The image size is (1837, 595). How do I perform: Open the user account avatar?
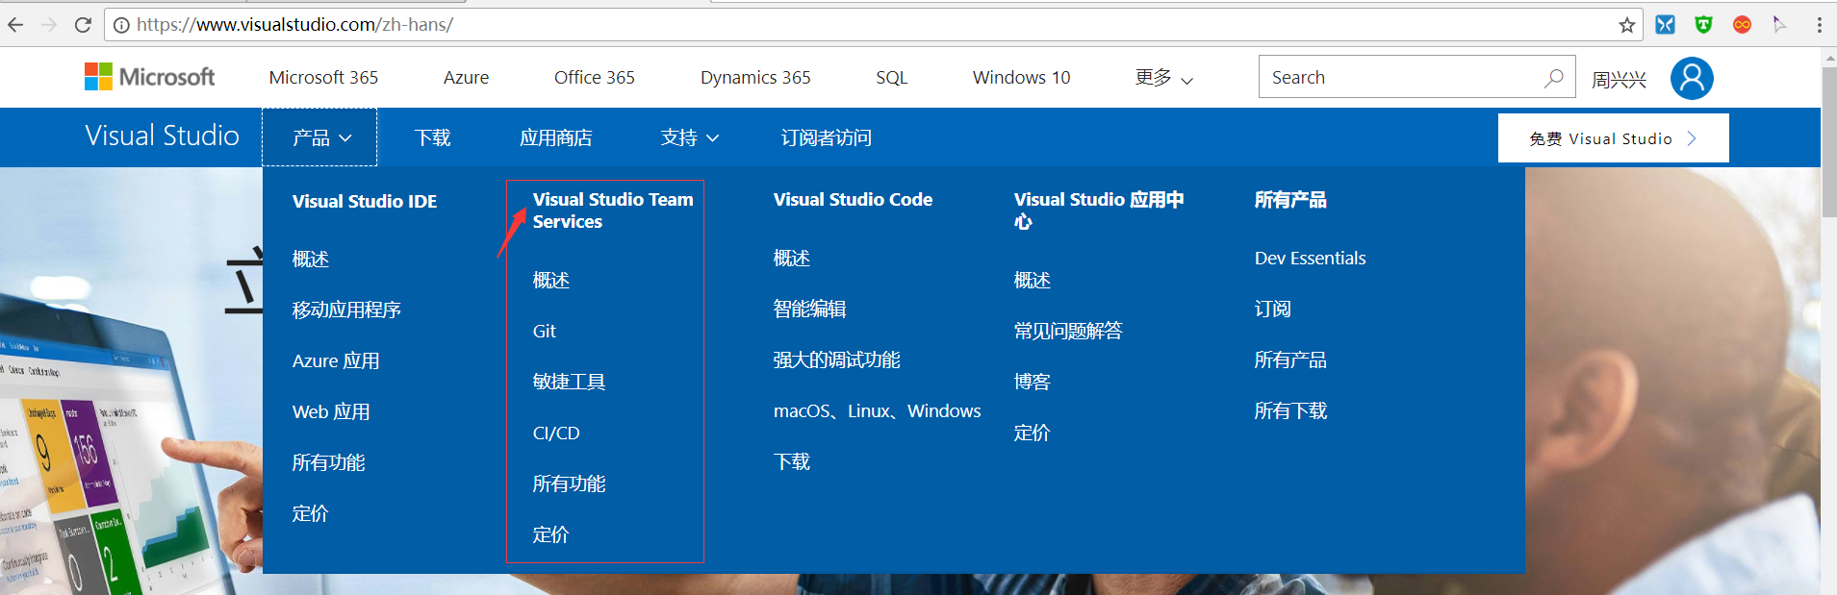click(x=1692, y=78)
